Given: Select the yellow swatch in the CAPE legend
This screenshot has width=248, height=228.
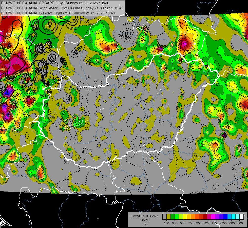Looking at the screenshot, I should point(185,217).
